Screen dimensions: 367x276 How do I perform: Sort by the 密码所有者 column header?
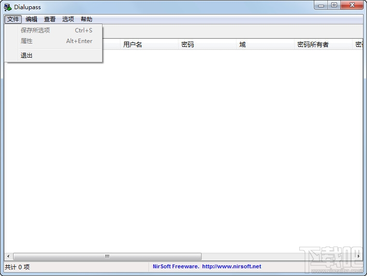coord(323,44)
